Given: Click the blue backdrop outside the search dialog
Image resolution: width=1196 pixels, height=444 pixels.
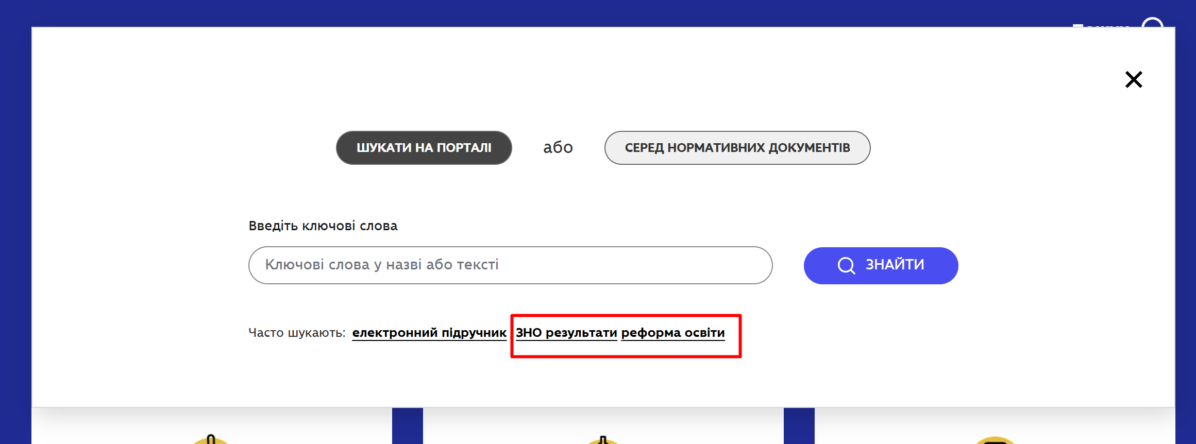Looking at the screenshot, I should [x=15, y=206].
